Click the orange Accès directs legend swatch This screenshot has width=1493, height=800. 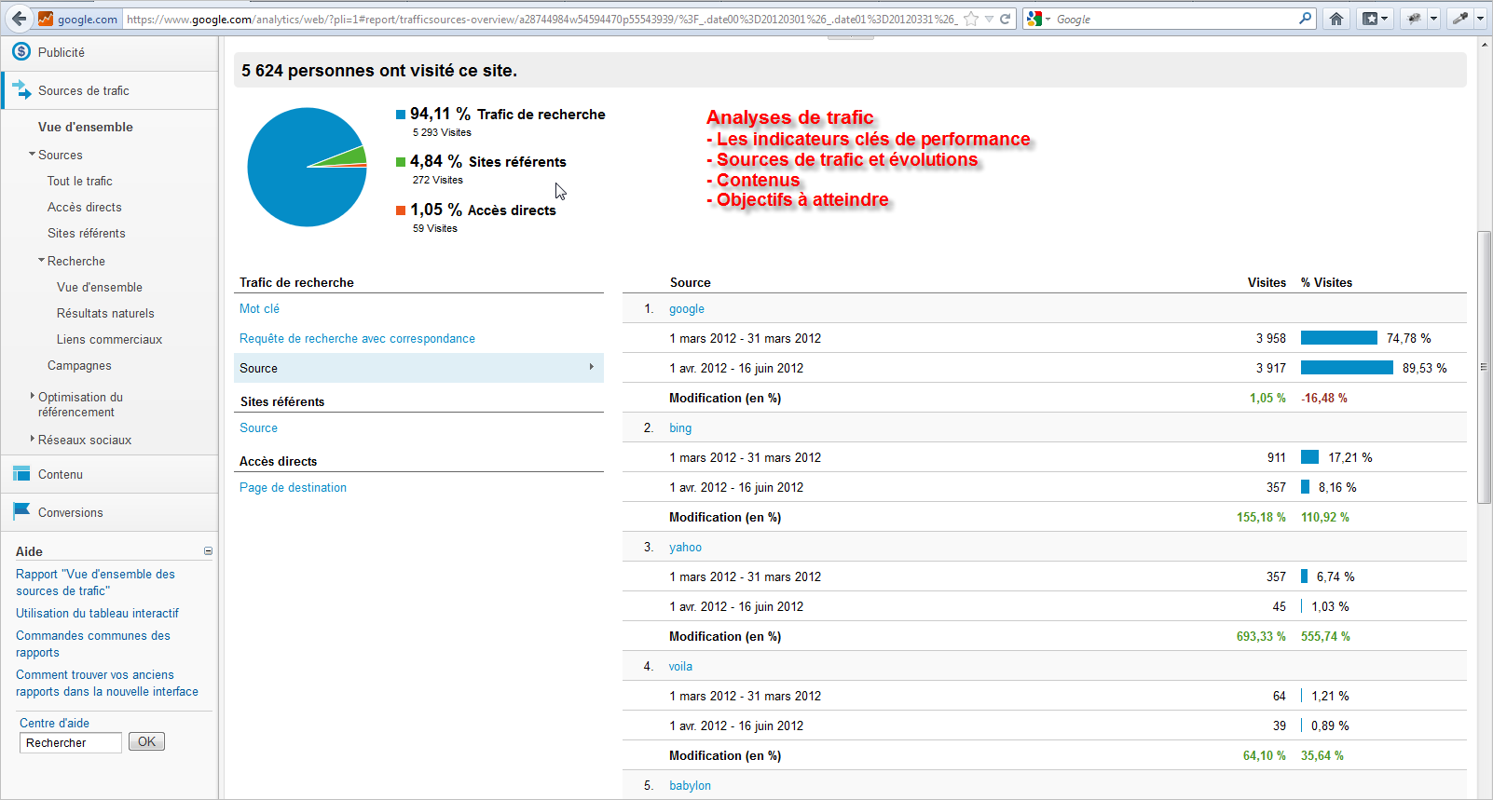click(x=401, y=210)
